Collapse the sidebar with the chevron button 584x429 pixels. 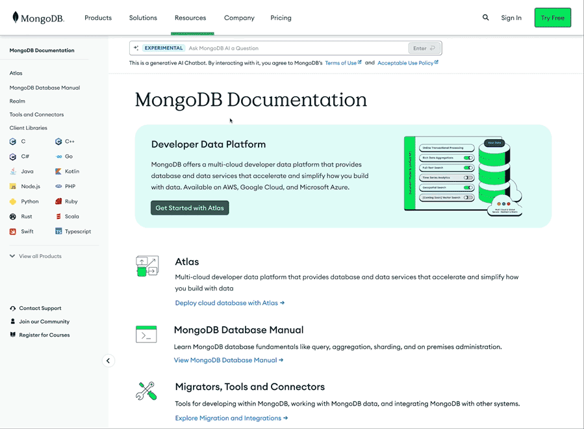point(108,361)
